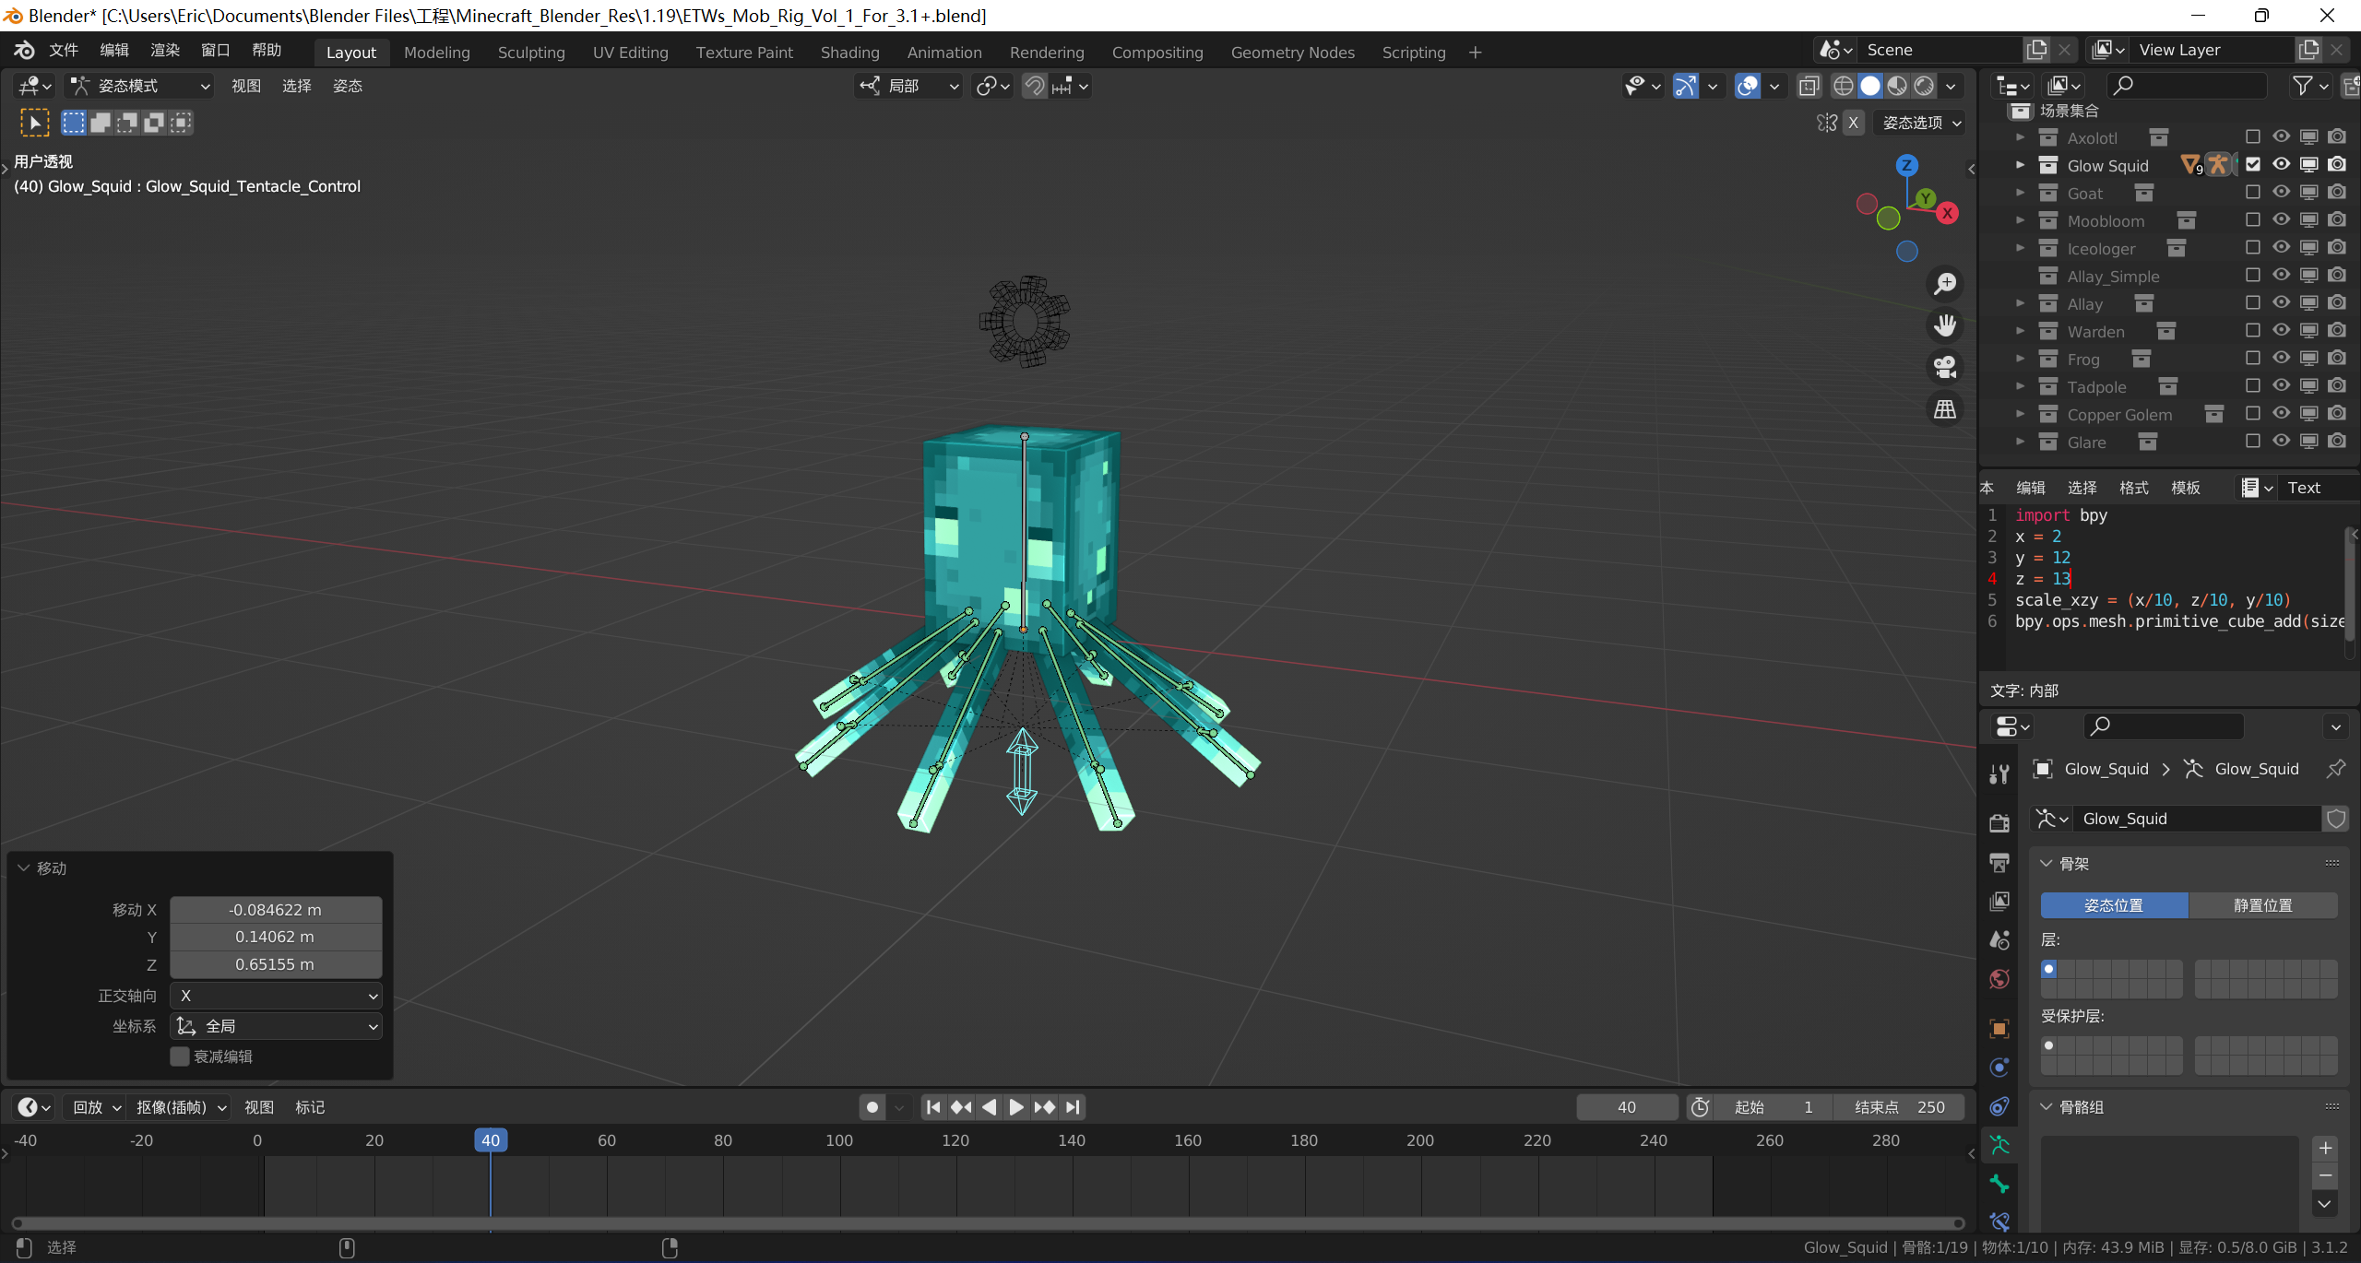Image resolution: width=2361 pixels, height=1263 pixels.
Task: Toggle X-ray view icon in header
Action: pyautogui.click(x=1809, y=86)
